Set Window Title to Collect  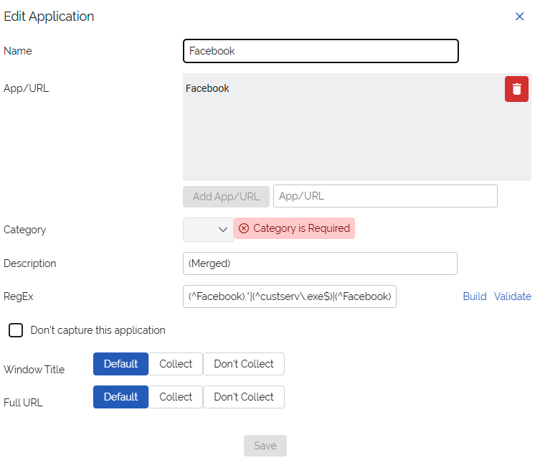tap(176, 364)
